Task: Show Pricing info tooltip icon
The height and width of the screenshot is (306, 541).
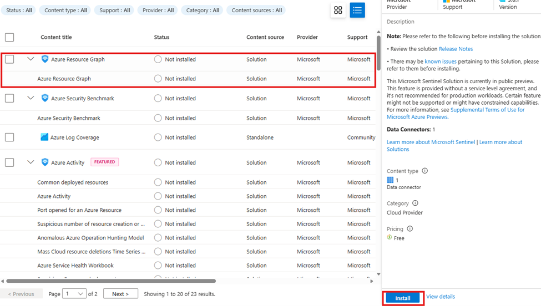Action: point(409,228)
